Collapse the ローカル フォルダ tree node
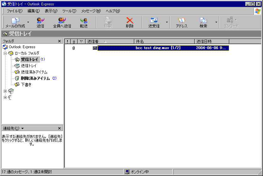263x176 pixels. point(5,54)
